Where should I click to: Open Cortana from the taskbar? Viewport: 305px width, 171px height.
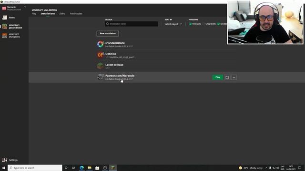coord(66,168)
